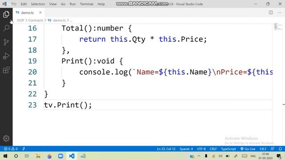Open the clock showing 07:40
The image size is (285, 160).
[265, 156]
